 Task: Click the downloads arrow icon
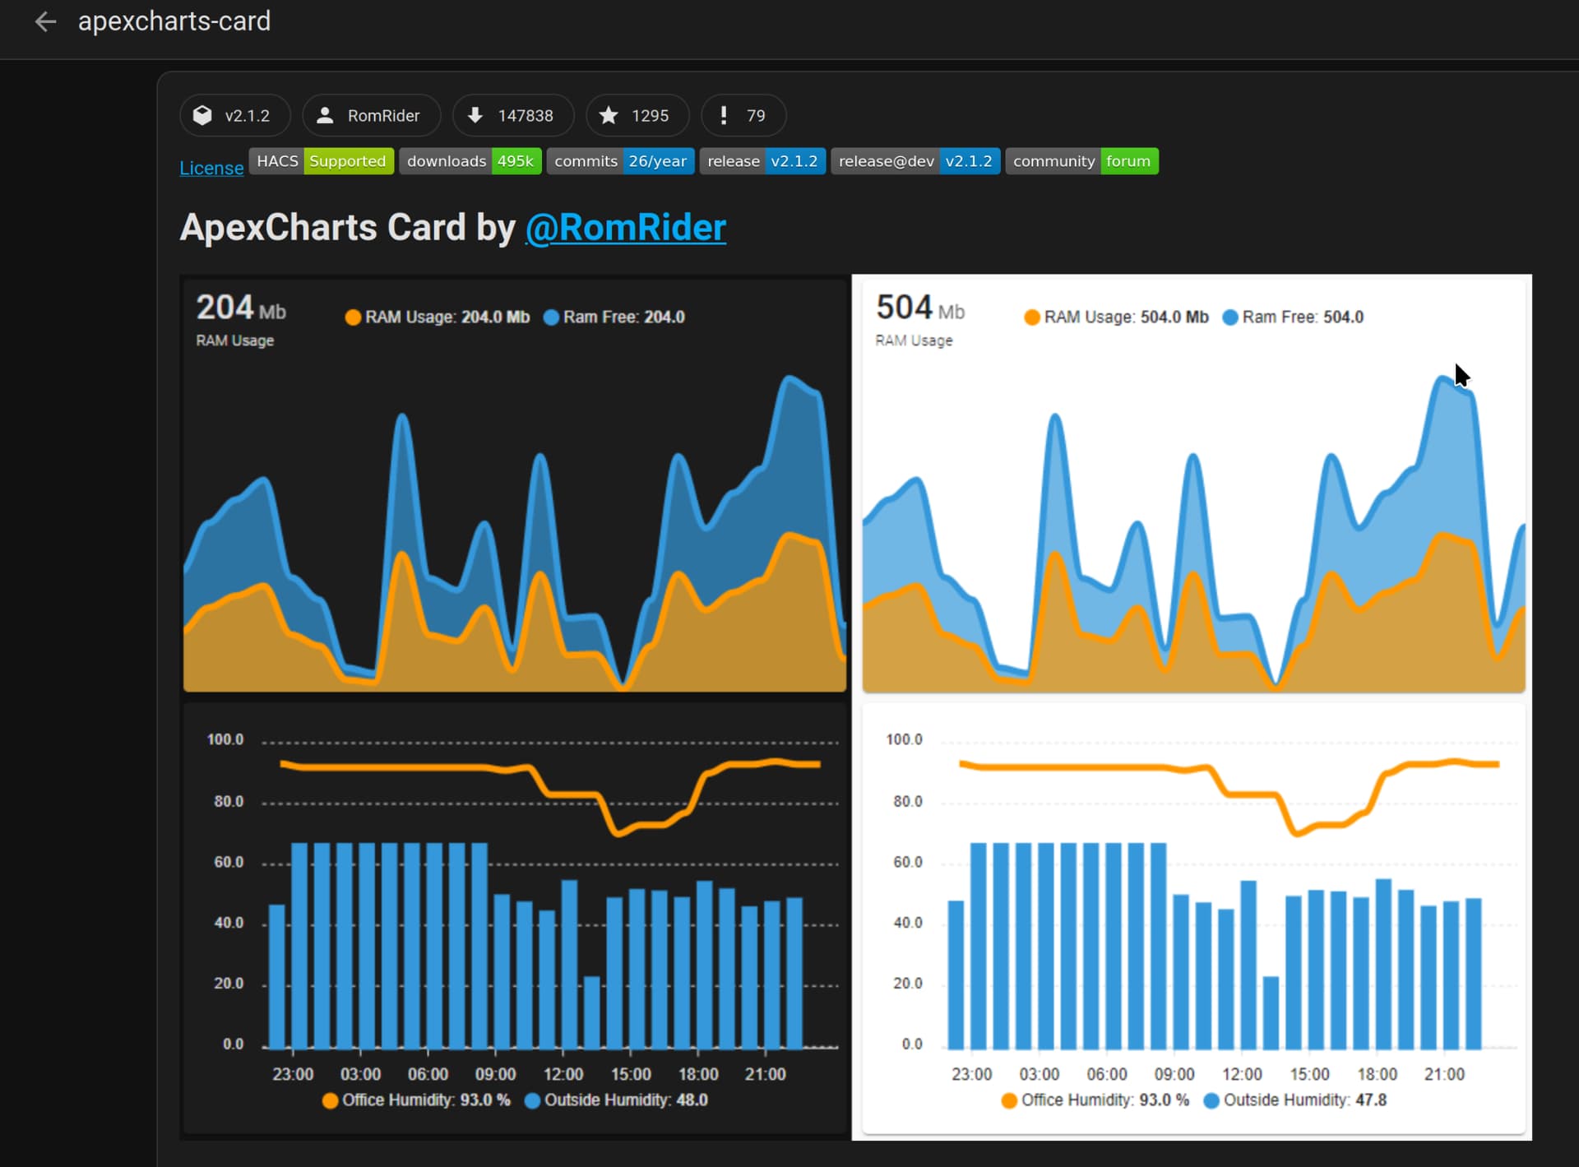coord(475,115)
